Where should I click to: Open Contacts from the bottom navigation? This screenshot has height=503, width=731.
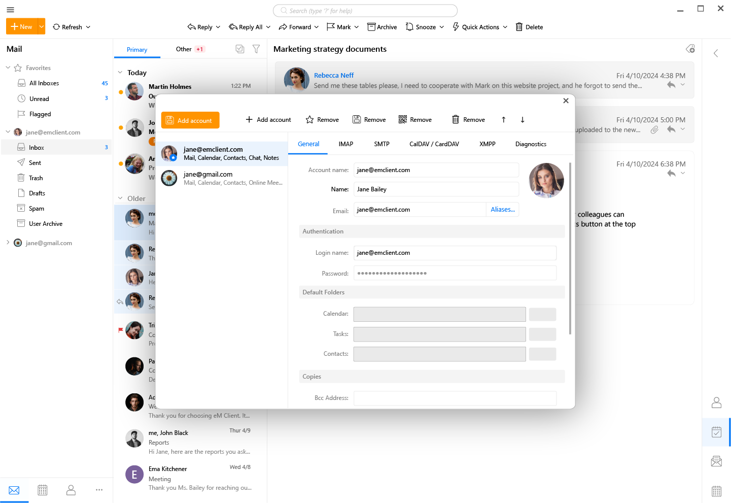click(x=71, y=490)
